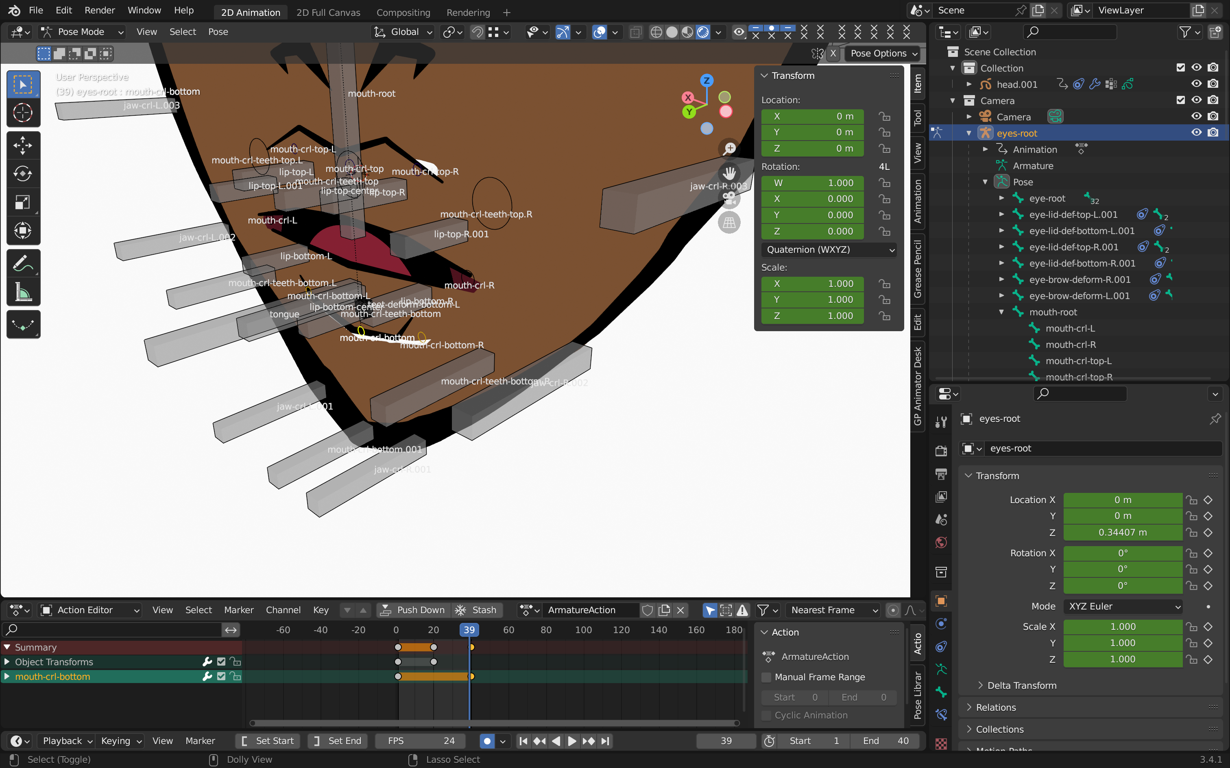The height and width of the screenshot is (768, 1230).
Task: Hide the head.001 object in the outliner
Action: 1197,84
